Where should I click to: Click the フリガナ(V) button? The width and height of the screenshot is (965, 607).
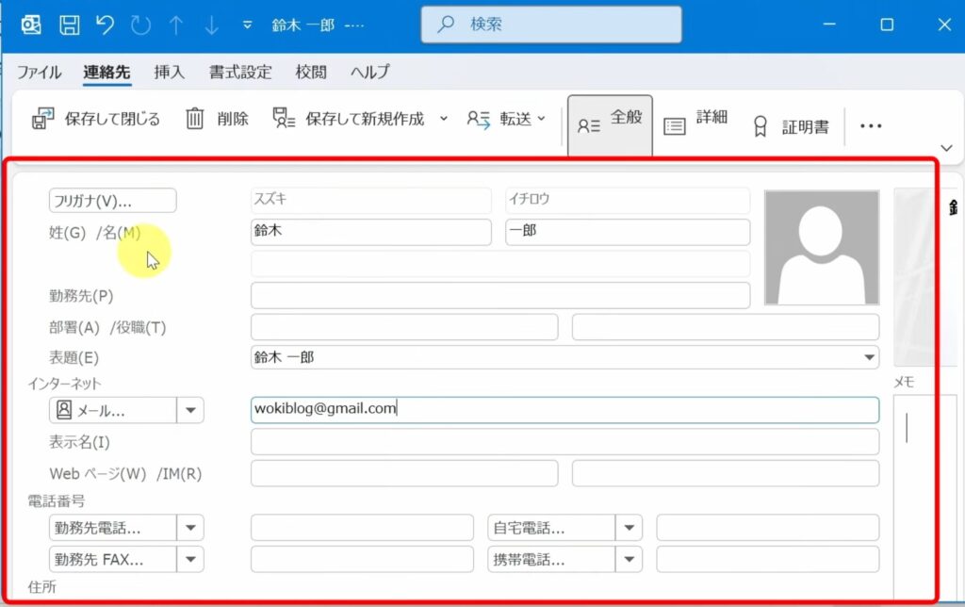[112, 200]
